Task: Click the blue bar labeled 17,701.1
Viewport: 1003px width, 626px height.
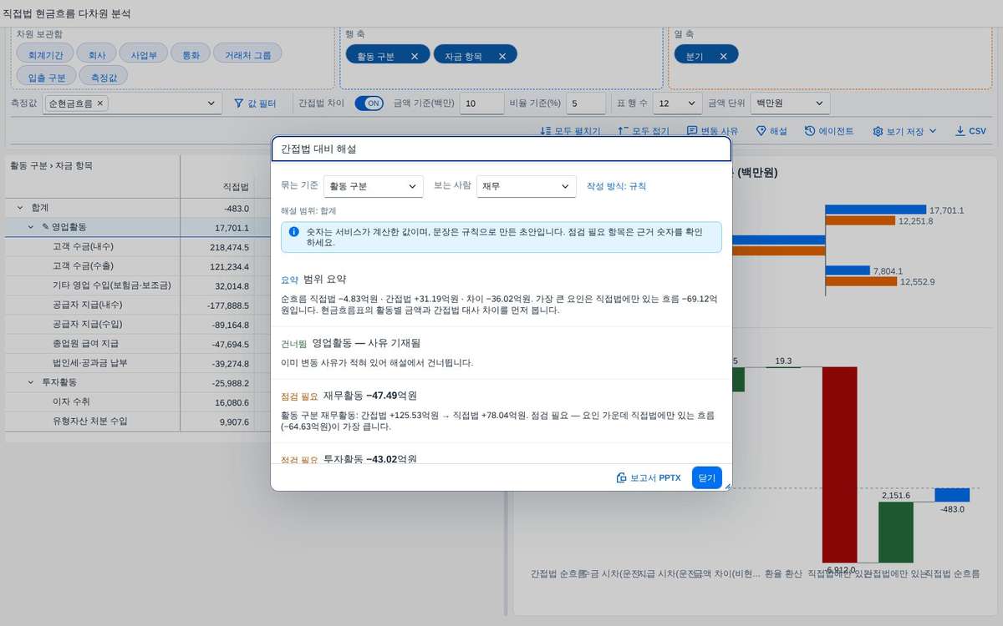Action: pos(875,210)
